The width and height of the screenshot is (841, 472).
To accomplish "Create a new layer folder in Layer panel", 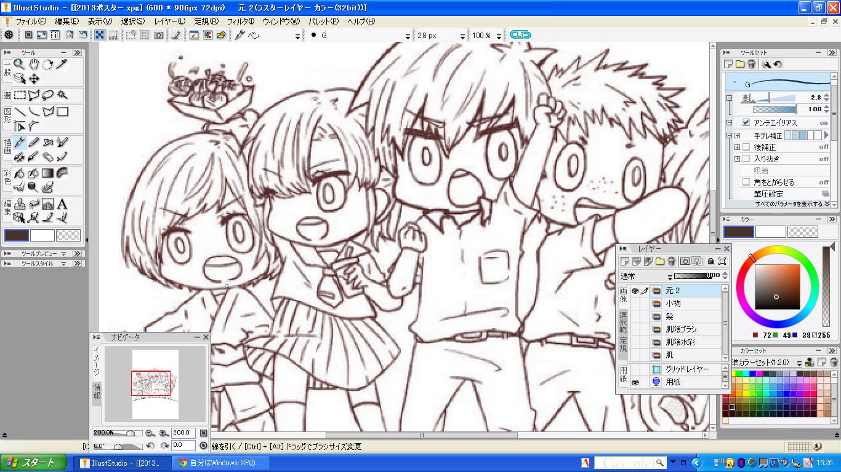I will 661,261.
